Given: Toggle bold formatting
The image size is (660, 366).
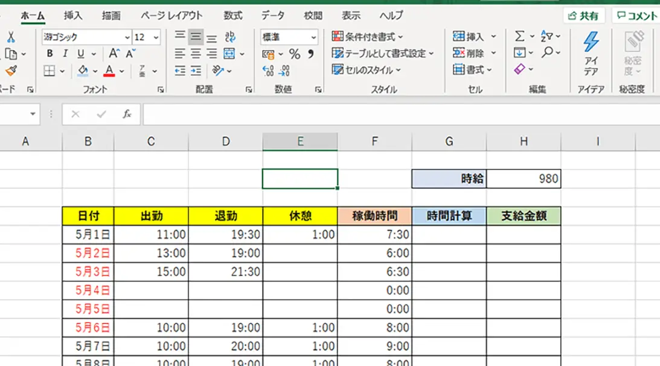Looking at the screenshot, I should click(x=50, y=54).
